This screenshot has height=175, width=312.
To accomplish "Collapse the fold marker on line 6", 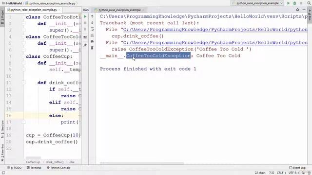I will coord(23,50).
